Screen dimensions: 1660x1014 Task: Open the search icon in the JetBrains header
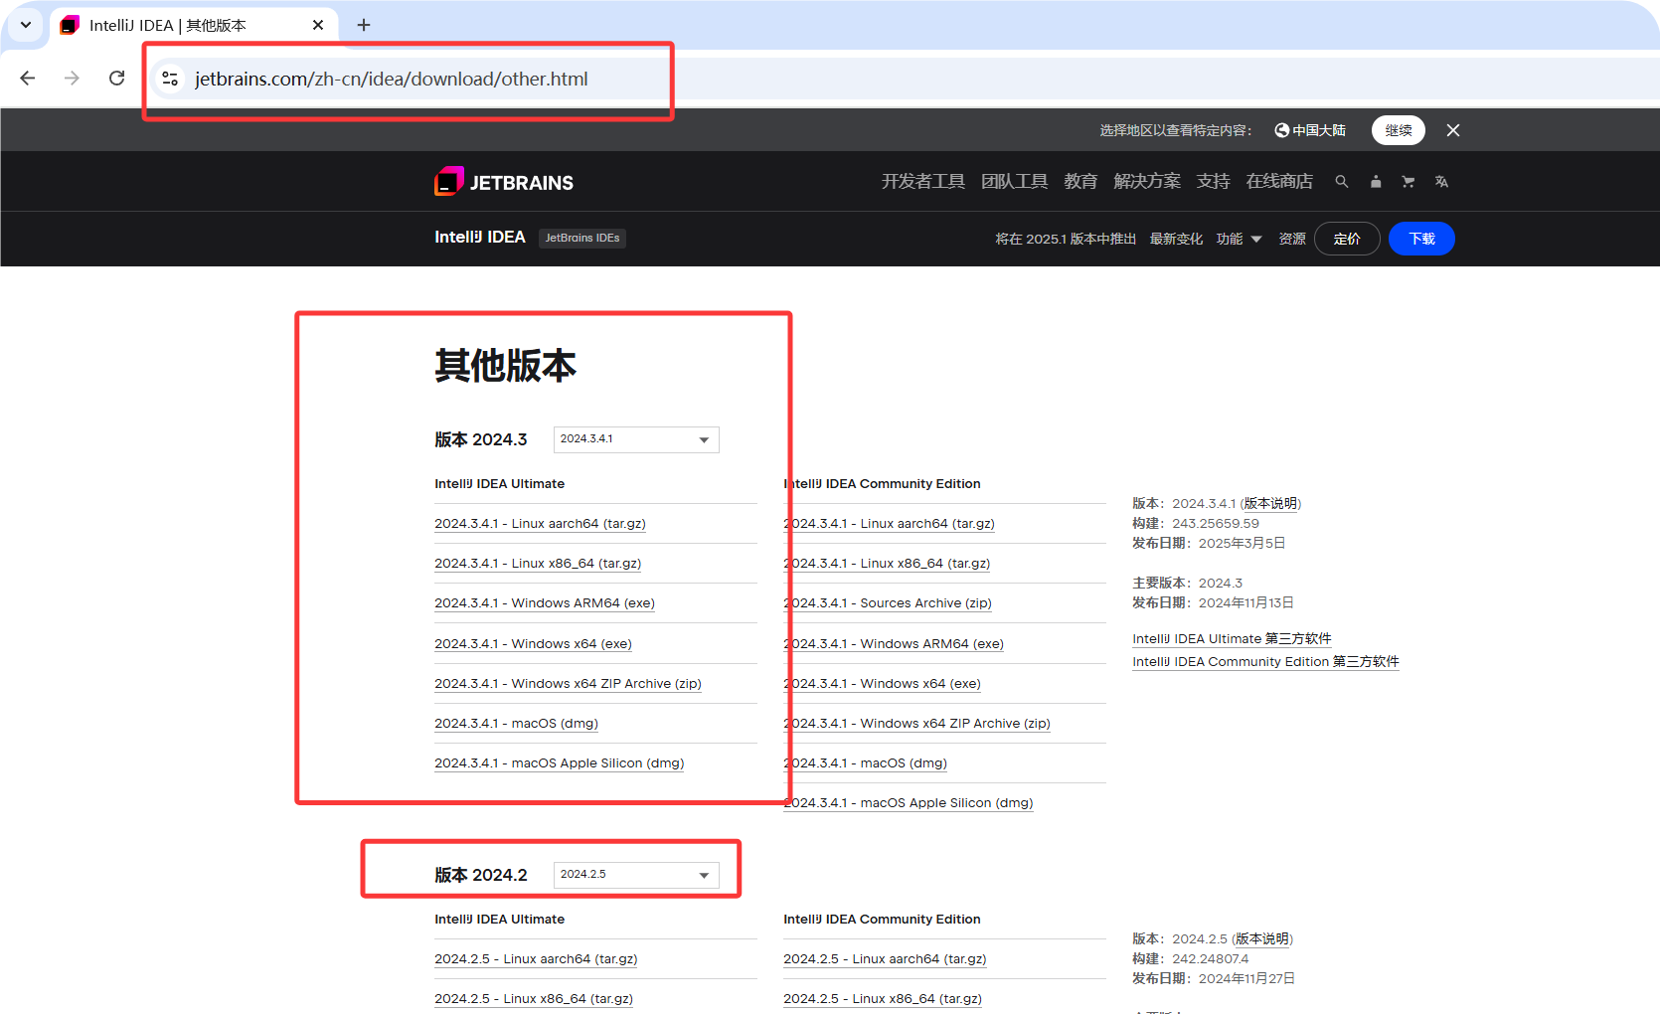tap(1342, 181)
